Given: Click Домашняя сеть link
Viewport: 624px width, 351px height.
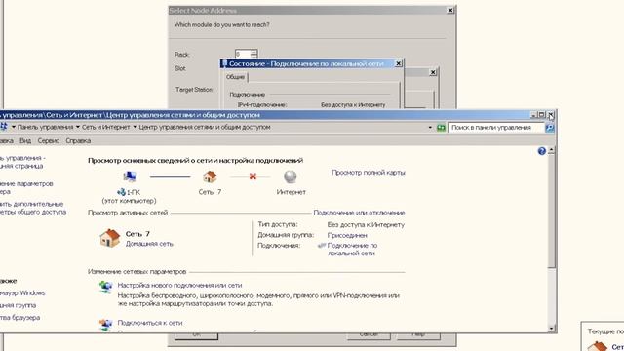Looking at the screenshot, I should click(149, 244).
